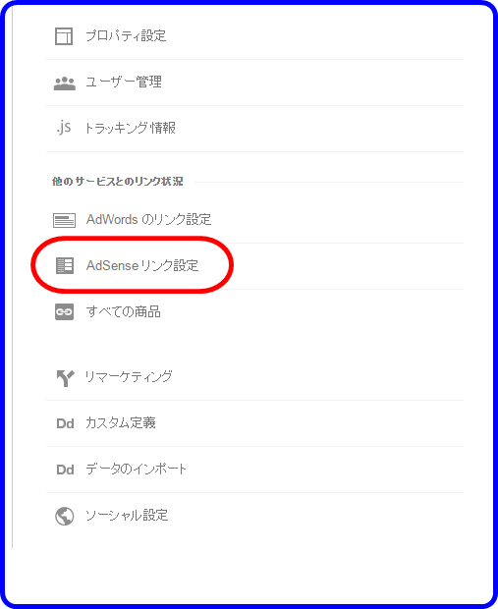Click the リマーケティング fork arrow icon
The image size is (498, 609).
(65, 378)
